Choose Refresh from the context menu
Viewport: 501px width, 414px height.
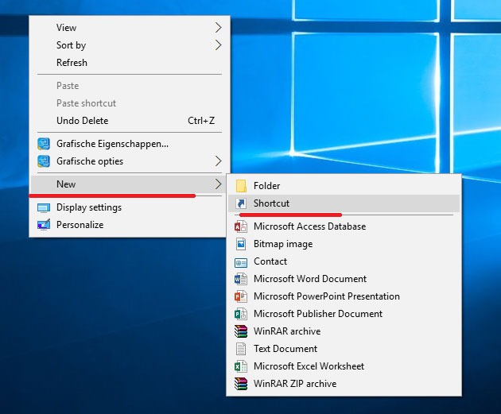[130, 63]
